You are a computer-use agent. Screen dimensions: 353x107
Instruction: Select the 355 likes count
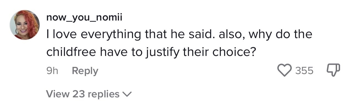304,71
